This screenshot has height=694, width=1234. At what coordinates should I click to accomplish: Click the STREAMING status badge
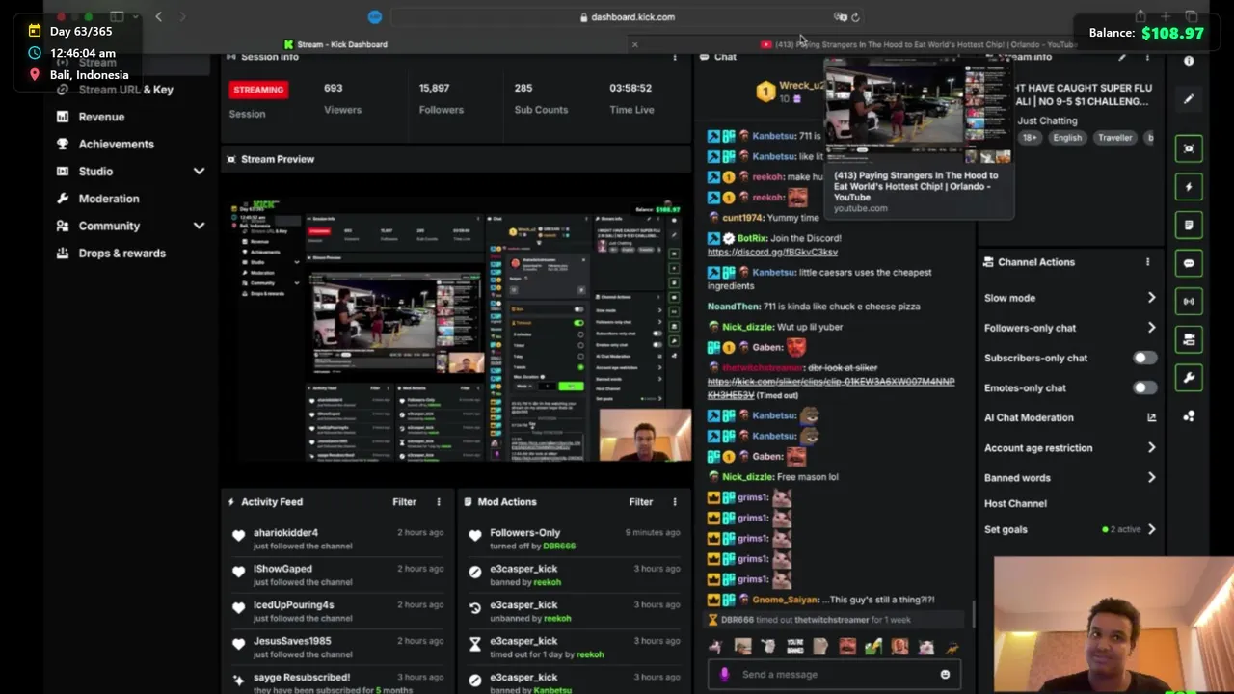click(x=258, y=90)
